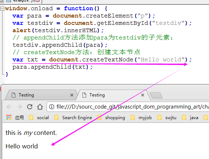
Task: Close the first Testing tab
Action: pos(72,95)
